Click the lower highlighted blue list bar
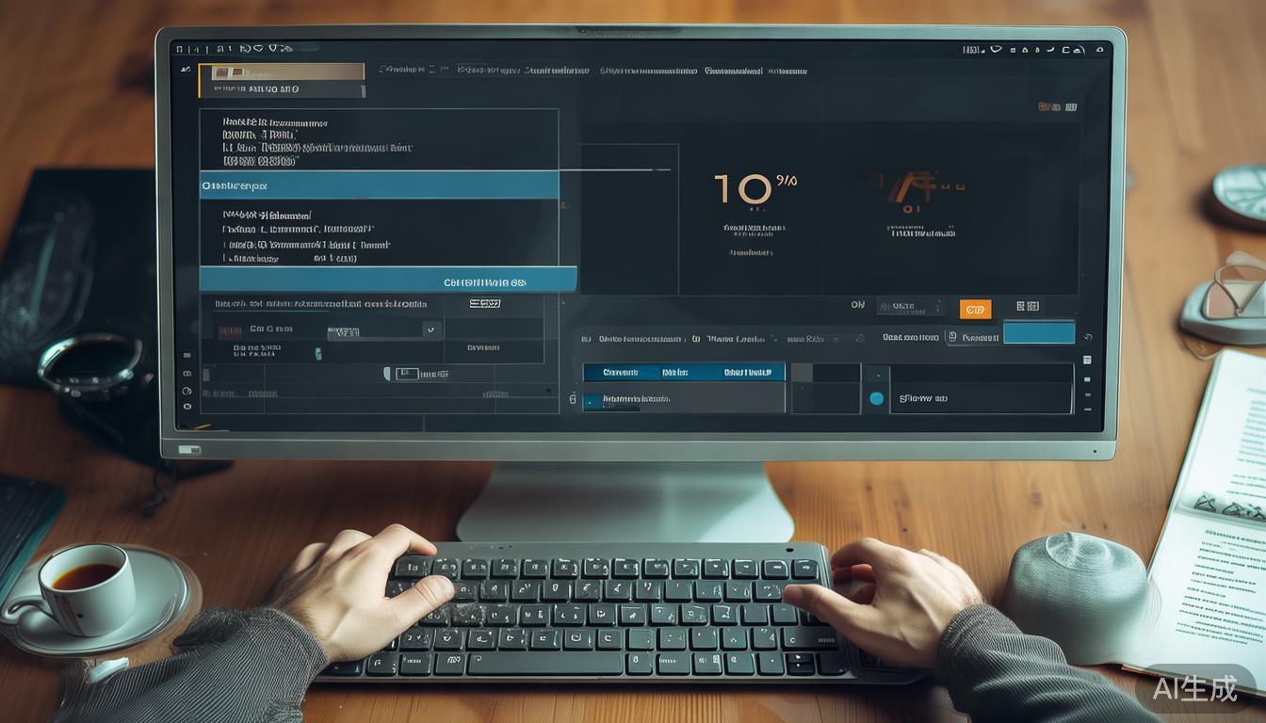Image resolution: width=1266 pixels, height=723 pixels. [x=388, y=281]
